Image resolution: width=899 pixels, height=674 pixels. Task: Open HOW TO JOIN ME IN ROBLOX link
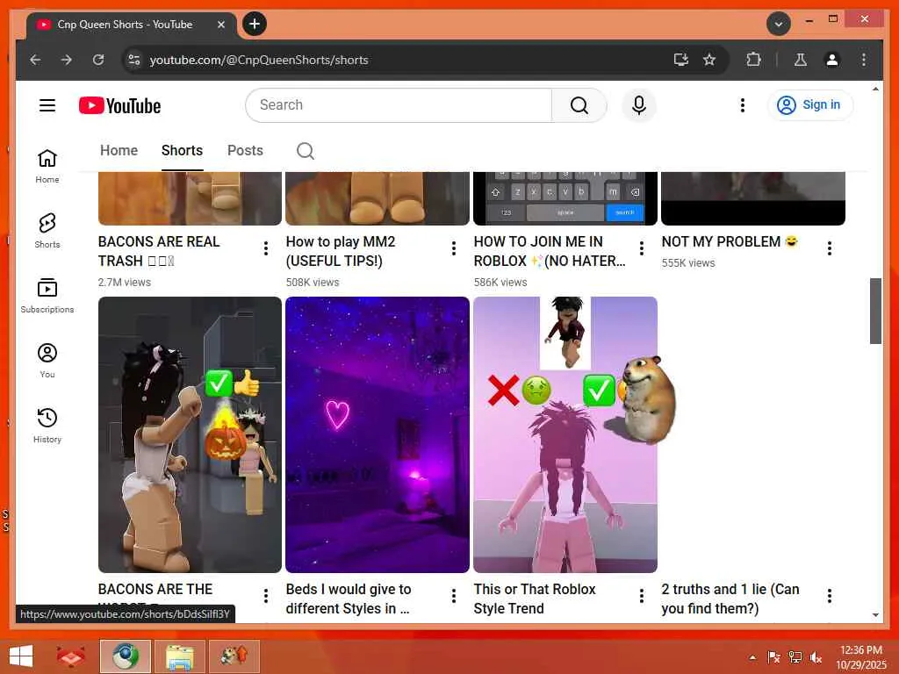tap(550, 251)
